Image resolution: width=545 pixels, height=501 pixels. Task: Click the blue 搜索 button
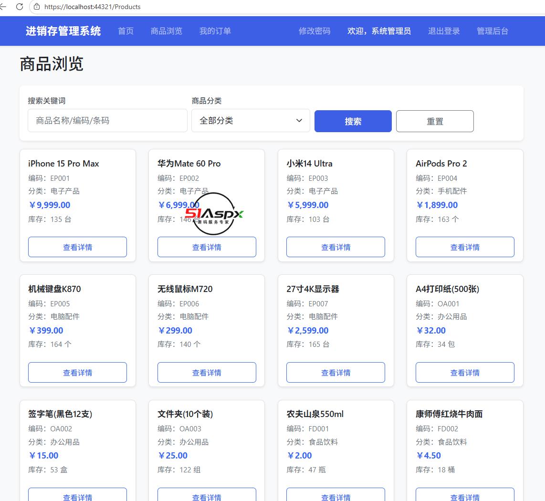pyautogui.click(x=353, y=121)
